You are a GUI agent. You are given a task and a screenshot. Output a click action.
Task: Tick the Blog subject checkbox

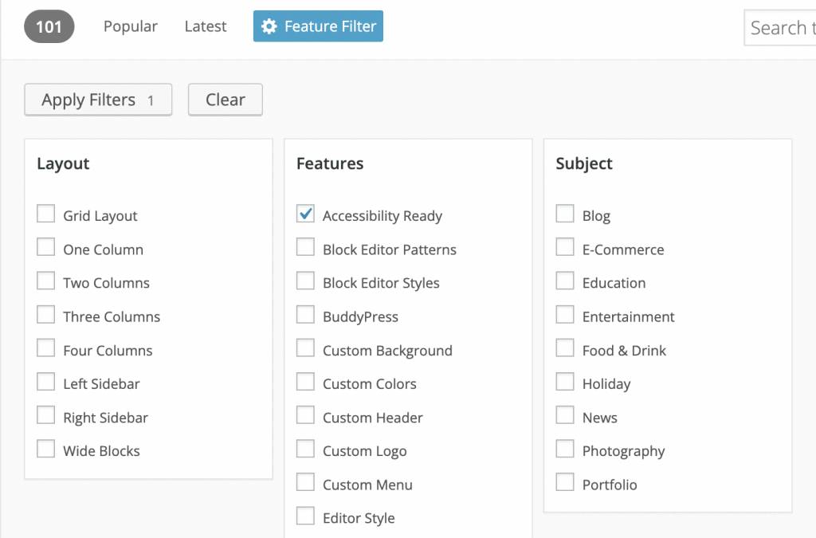click(565, 214)
